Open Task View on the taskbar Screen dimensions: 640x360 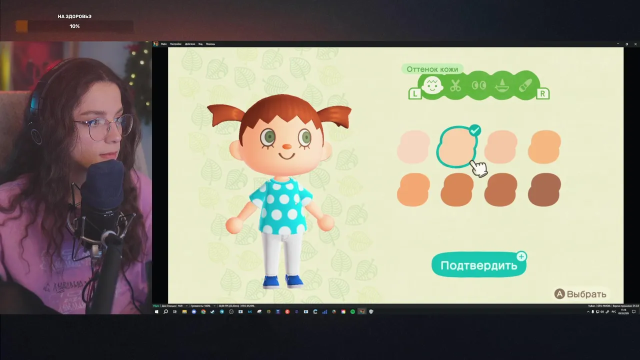coord(175,311)
